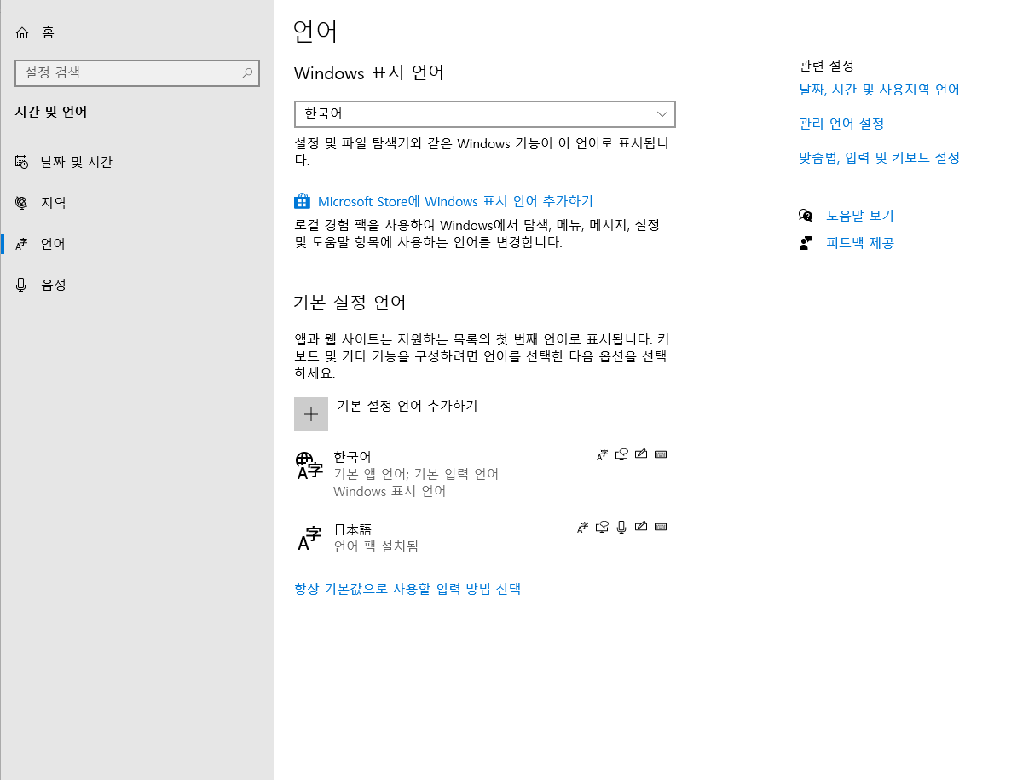Open 항상 기본값으로 사용할 입력 방법 선택 link
The width and height of the screenshot is (1017, 780).
407,589
